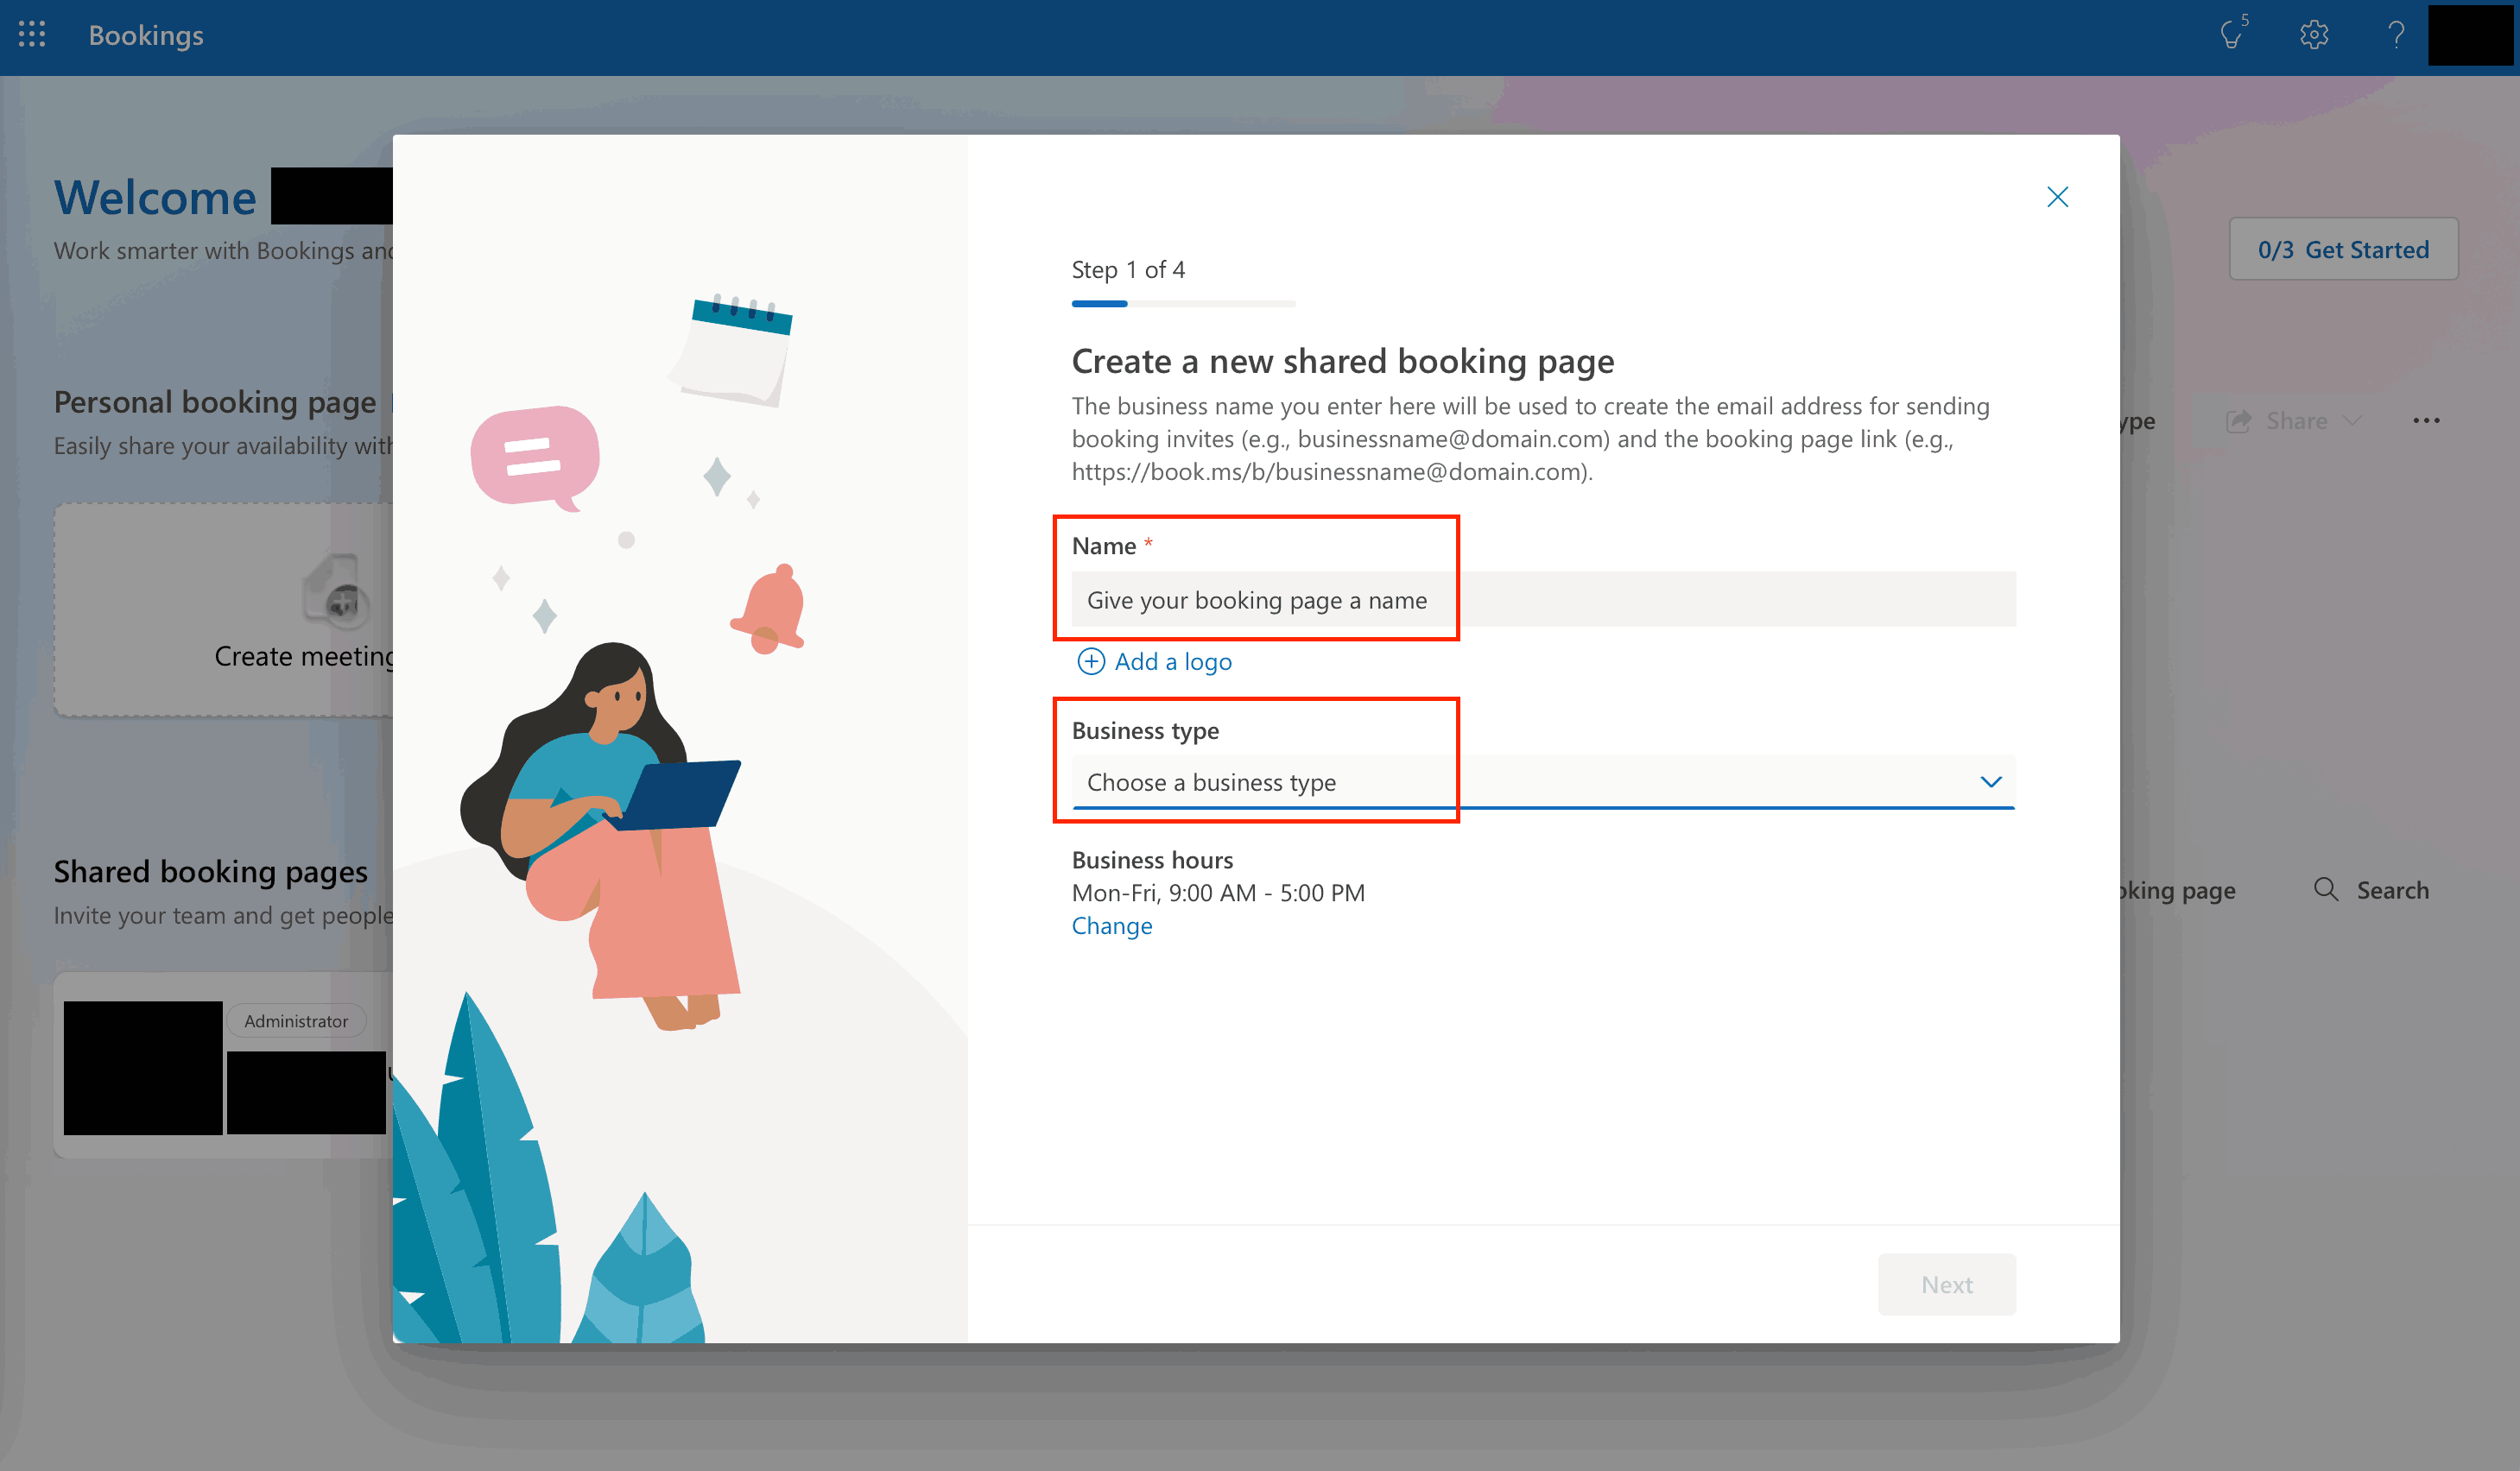The width and height of the screenshot is (2520, 1471).
Task: Focus the booking page Name field
Action: [1543, 600]
